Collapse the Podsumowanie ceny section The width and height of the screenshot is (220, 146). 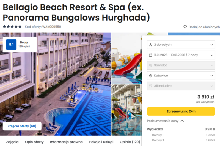[166, 121]
